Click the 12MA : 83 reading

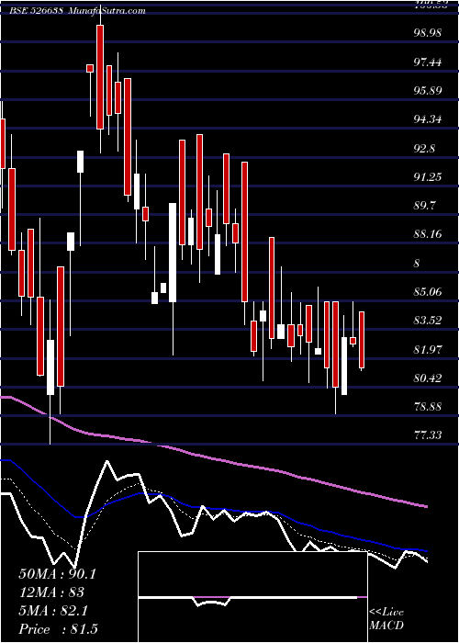(51, 592)
